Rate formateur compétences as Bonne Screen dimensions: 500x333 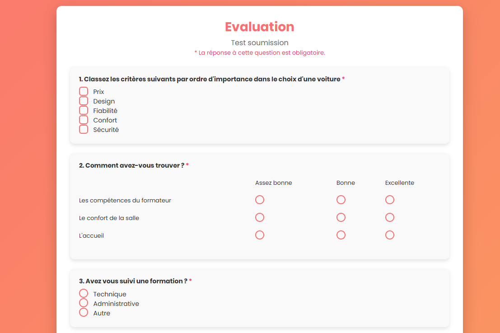tap(341, 200)
